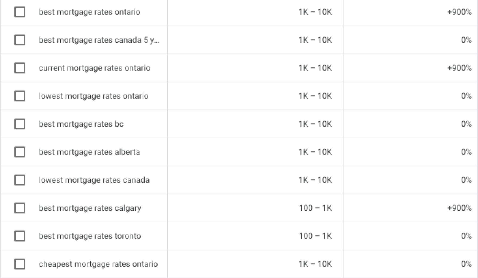The width and height of the screenshot is (478, 278).
Task: Click the truncated 'best mortgage rates canada 5 y…' keyword
Action: pos(99,40)
